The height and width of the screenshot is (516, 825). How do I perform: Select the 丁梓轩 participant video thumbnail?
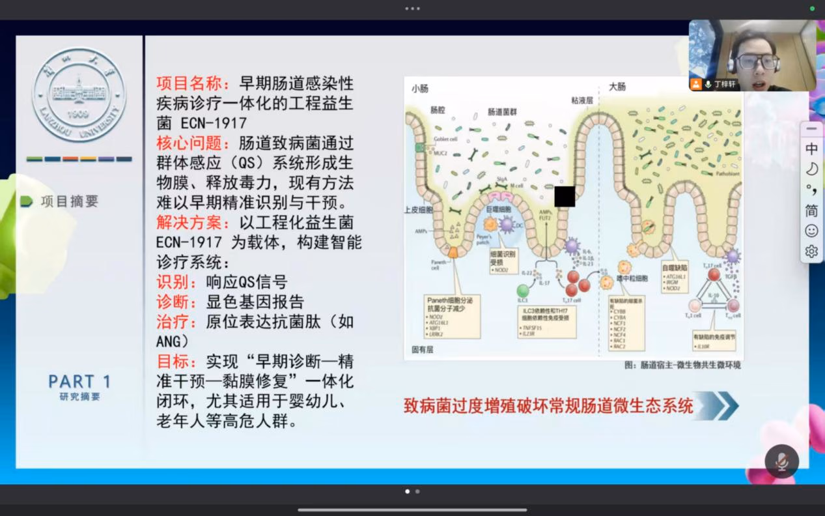752,55
